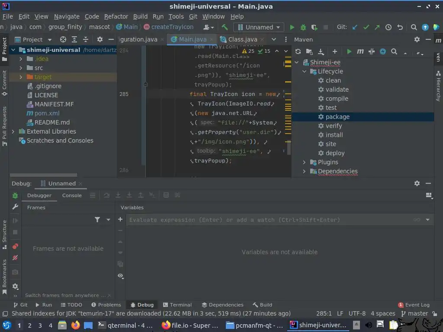This screenshot has width=443, height=332.
Task: Open the Problems tool window
Action: pos(106,305)
